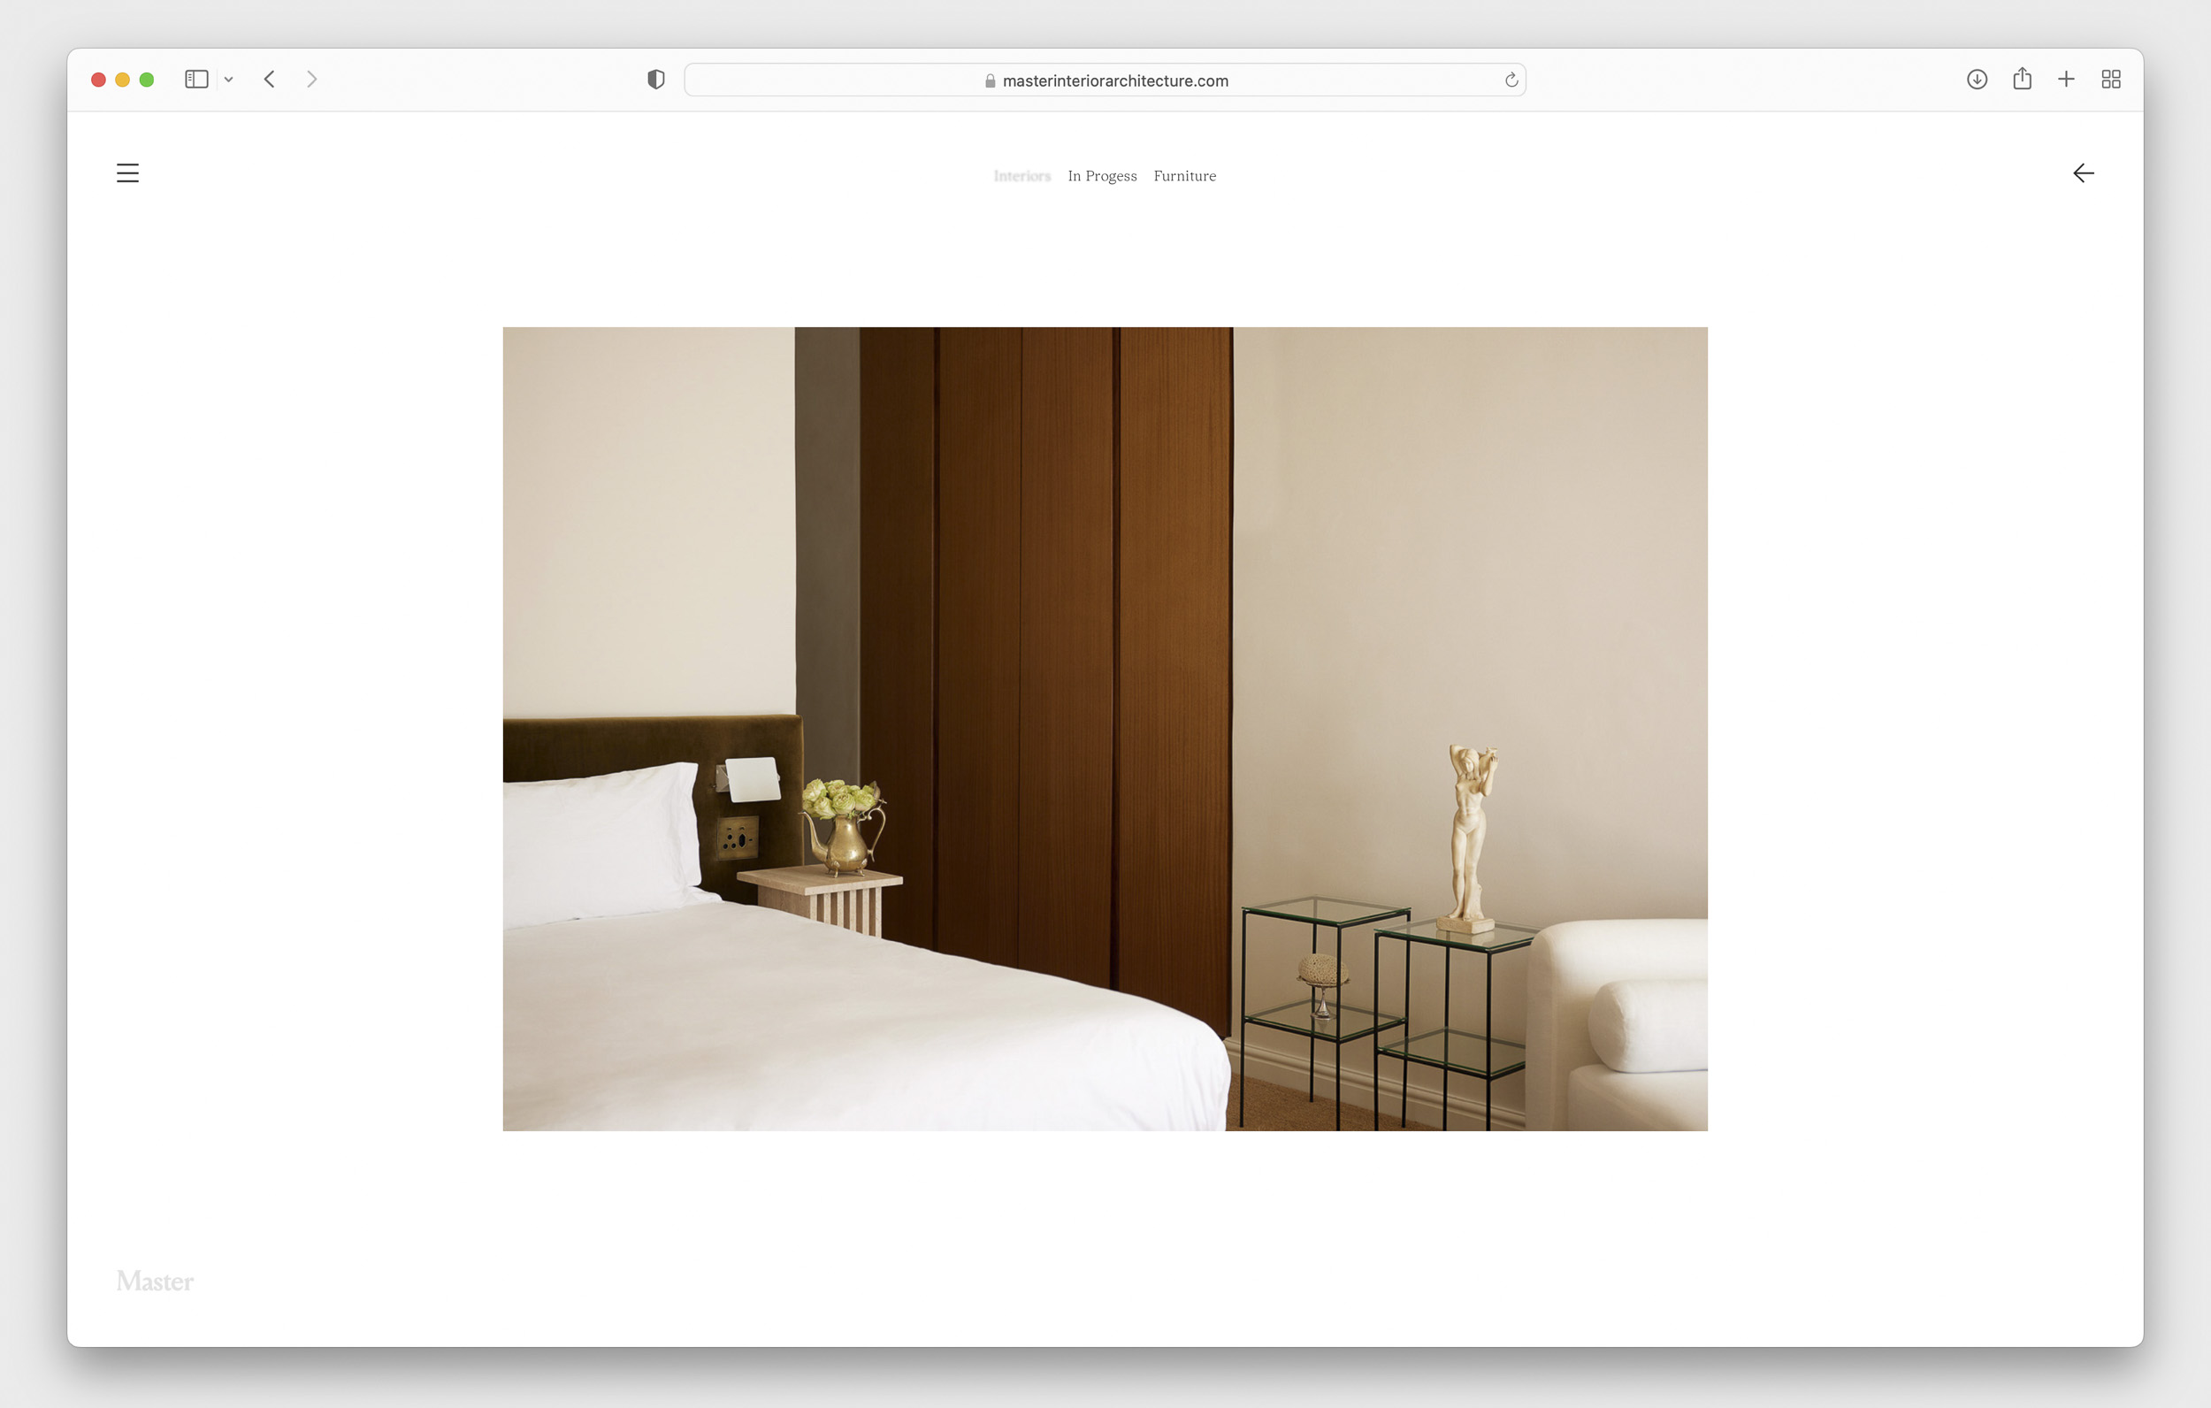Click the Master logo link
The image size is (2211, 1408).
pos(155,1281)
